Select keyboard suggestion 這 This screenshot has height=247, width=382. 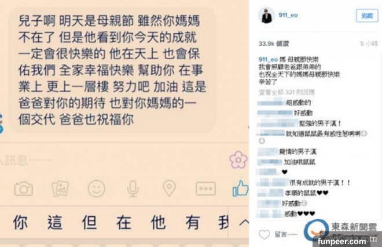pyautogui.click(x=55, y=222)
